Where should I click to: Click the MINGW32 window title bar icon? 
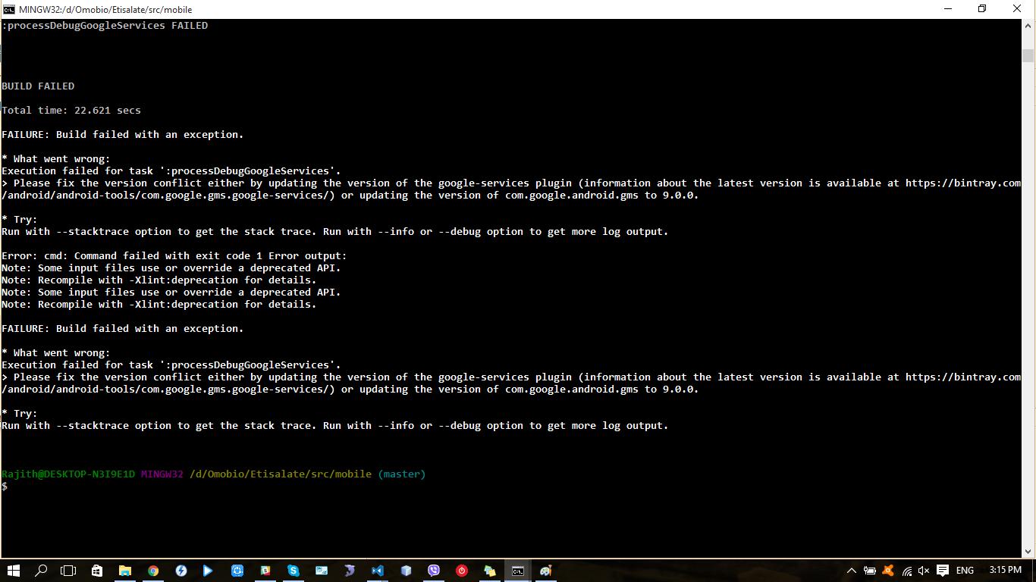9,9
